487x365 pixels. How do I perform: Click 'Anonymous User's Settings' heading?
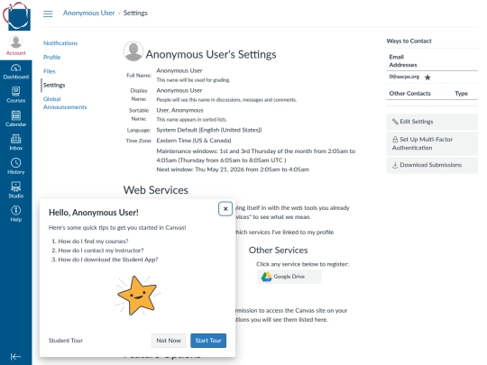point(211,54)
